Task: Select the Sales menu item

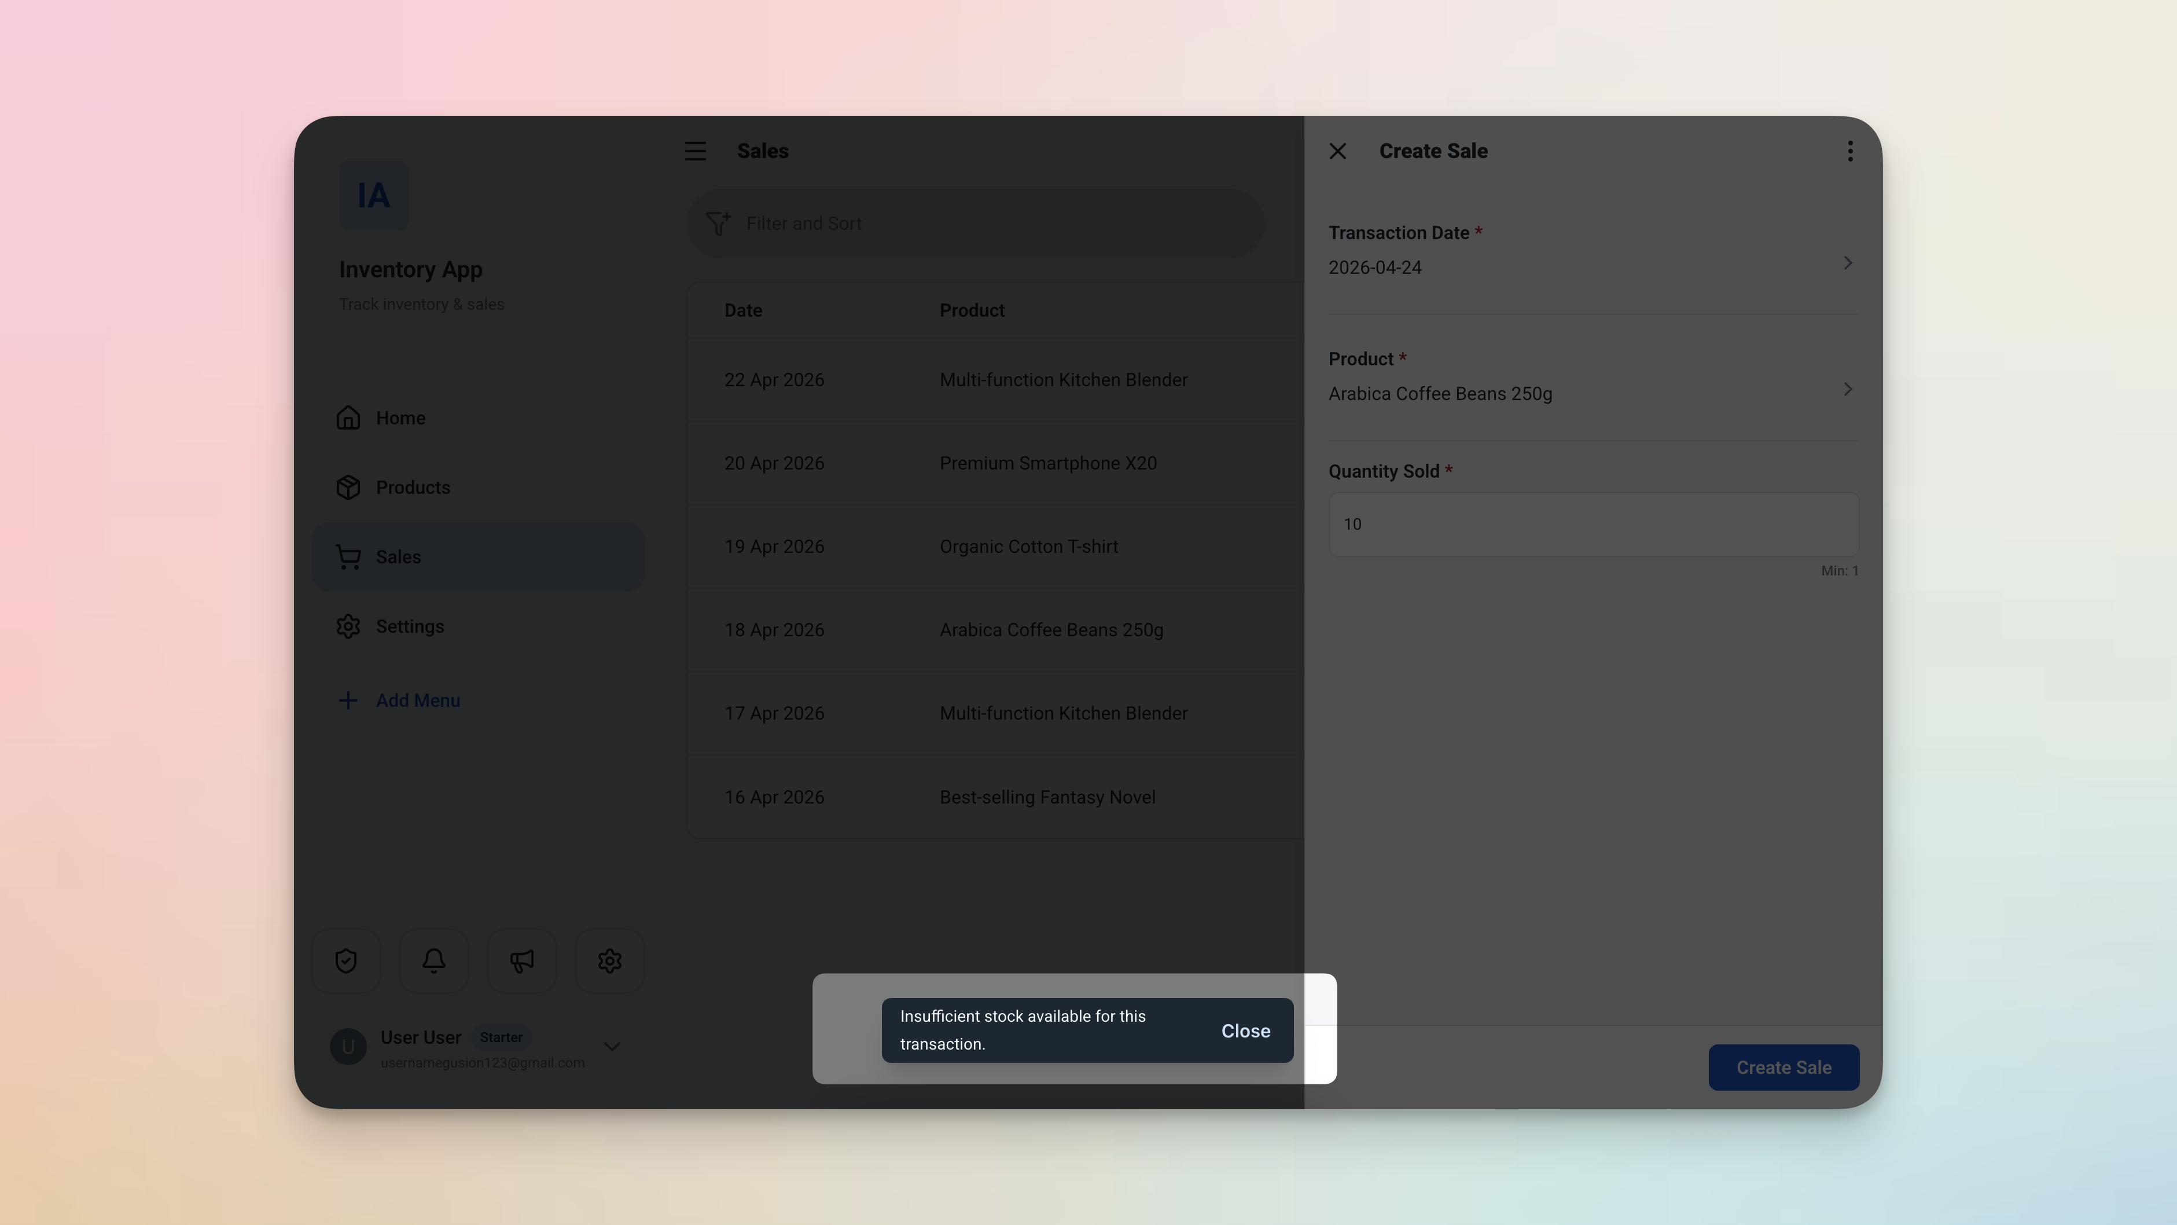Action: tap(477, 556)
